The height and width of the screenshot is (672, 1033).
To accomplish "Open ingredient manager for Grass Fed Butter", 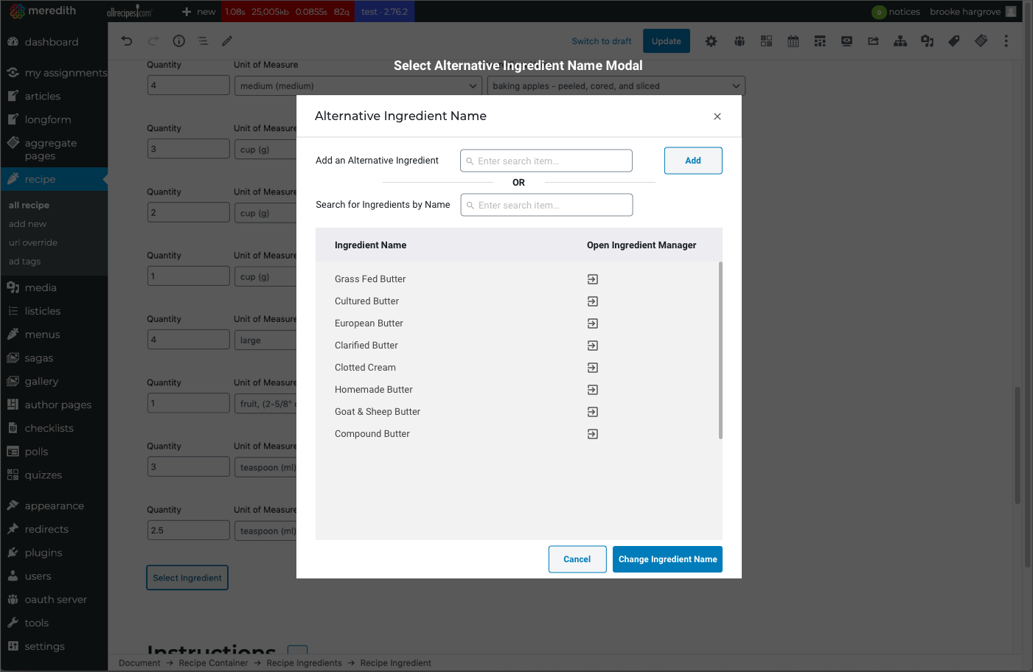I will click(593, 279).
